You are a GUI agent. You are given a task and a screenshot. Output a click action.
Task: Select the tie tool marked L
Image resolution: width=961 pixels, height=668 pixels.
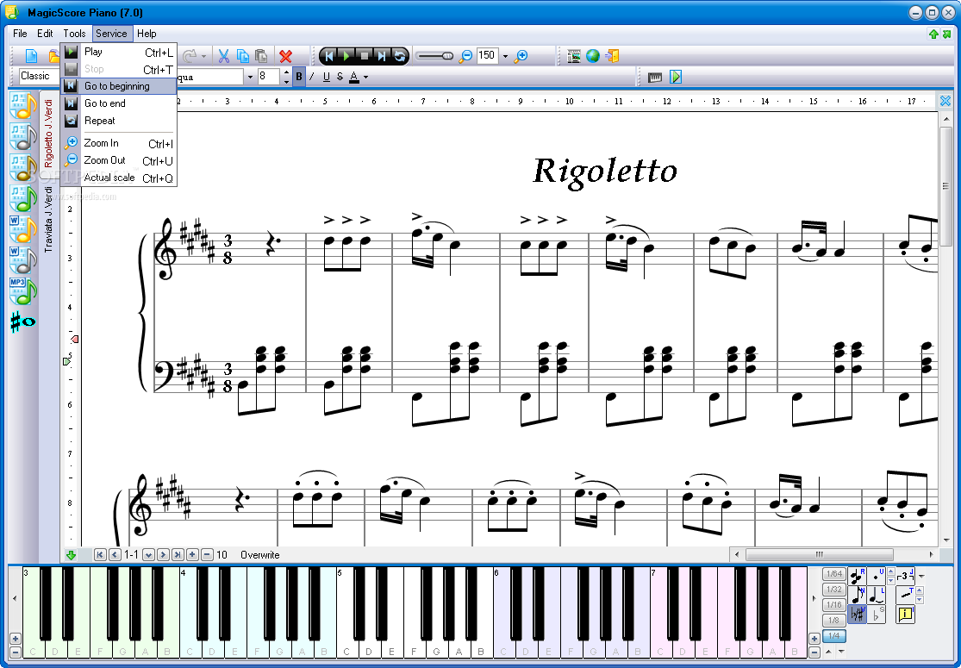point(877,595)
